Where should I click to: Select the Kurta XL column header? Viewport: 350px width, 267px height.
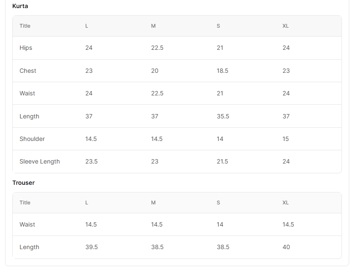tap(285, 26)
